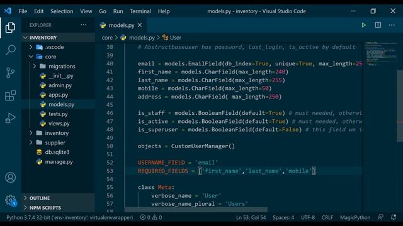Click Ln 53, Col 54 position indicator
The width and height of the screenshot is (403, 226).
[251, 217]
